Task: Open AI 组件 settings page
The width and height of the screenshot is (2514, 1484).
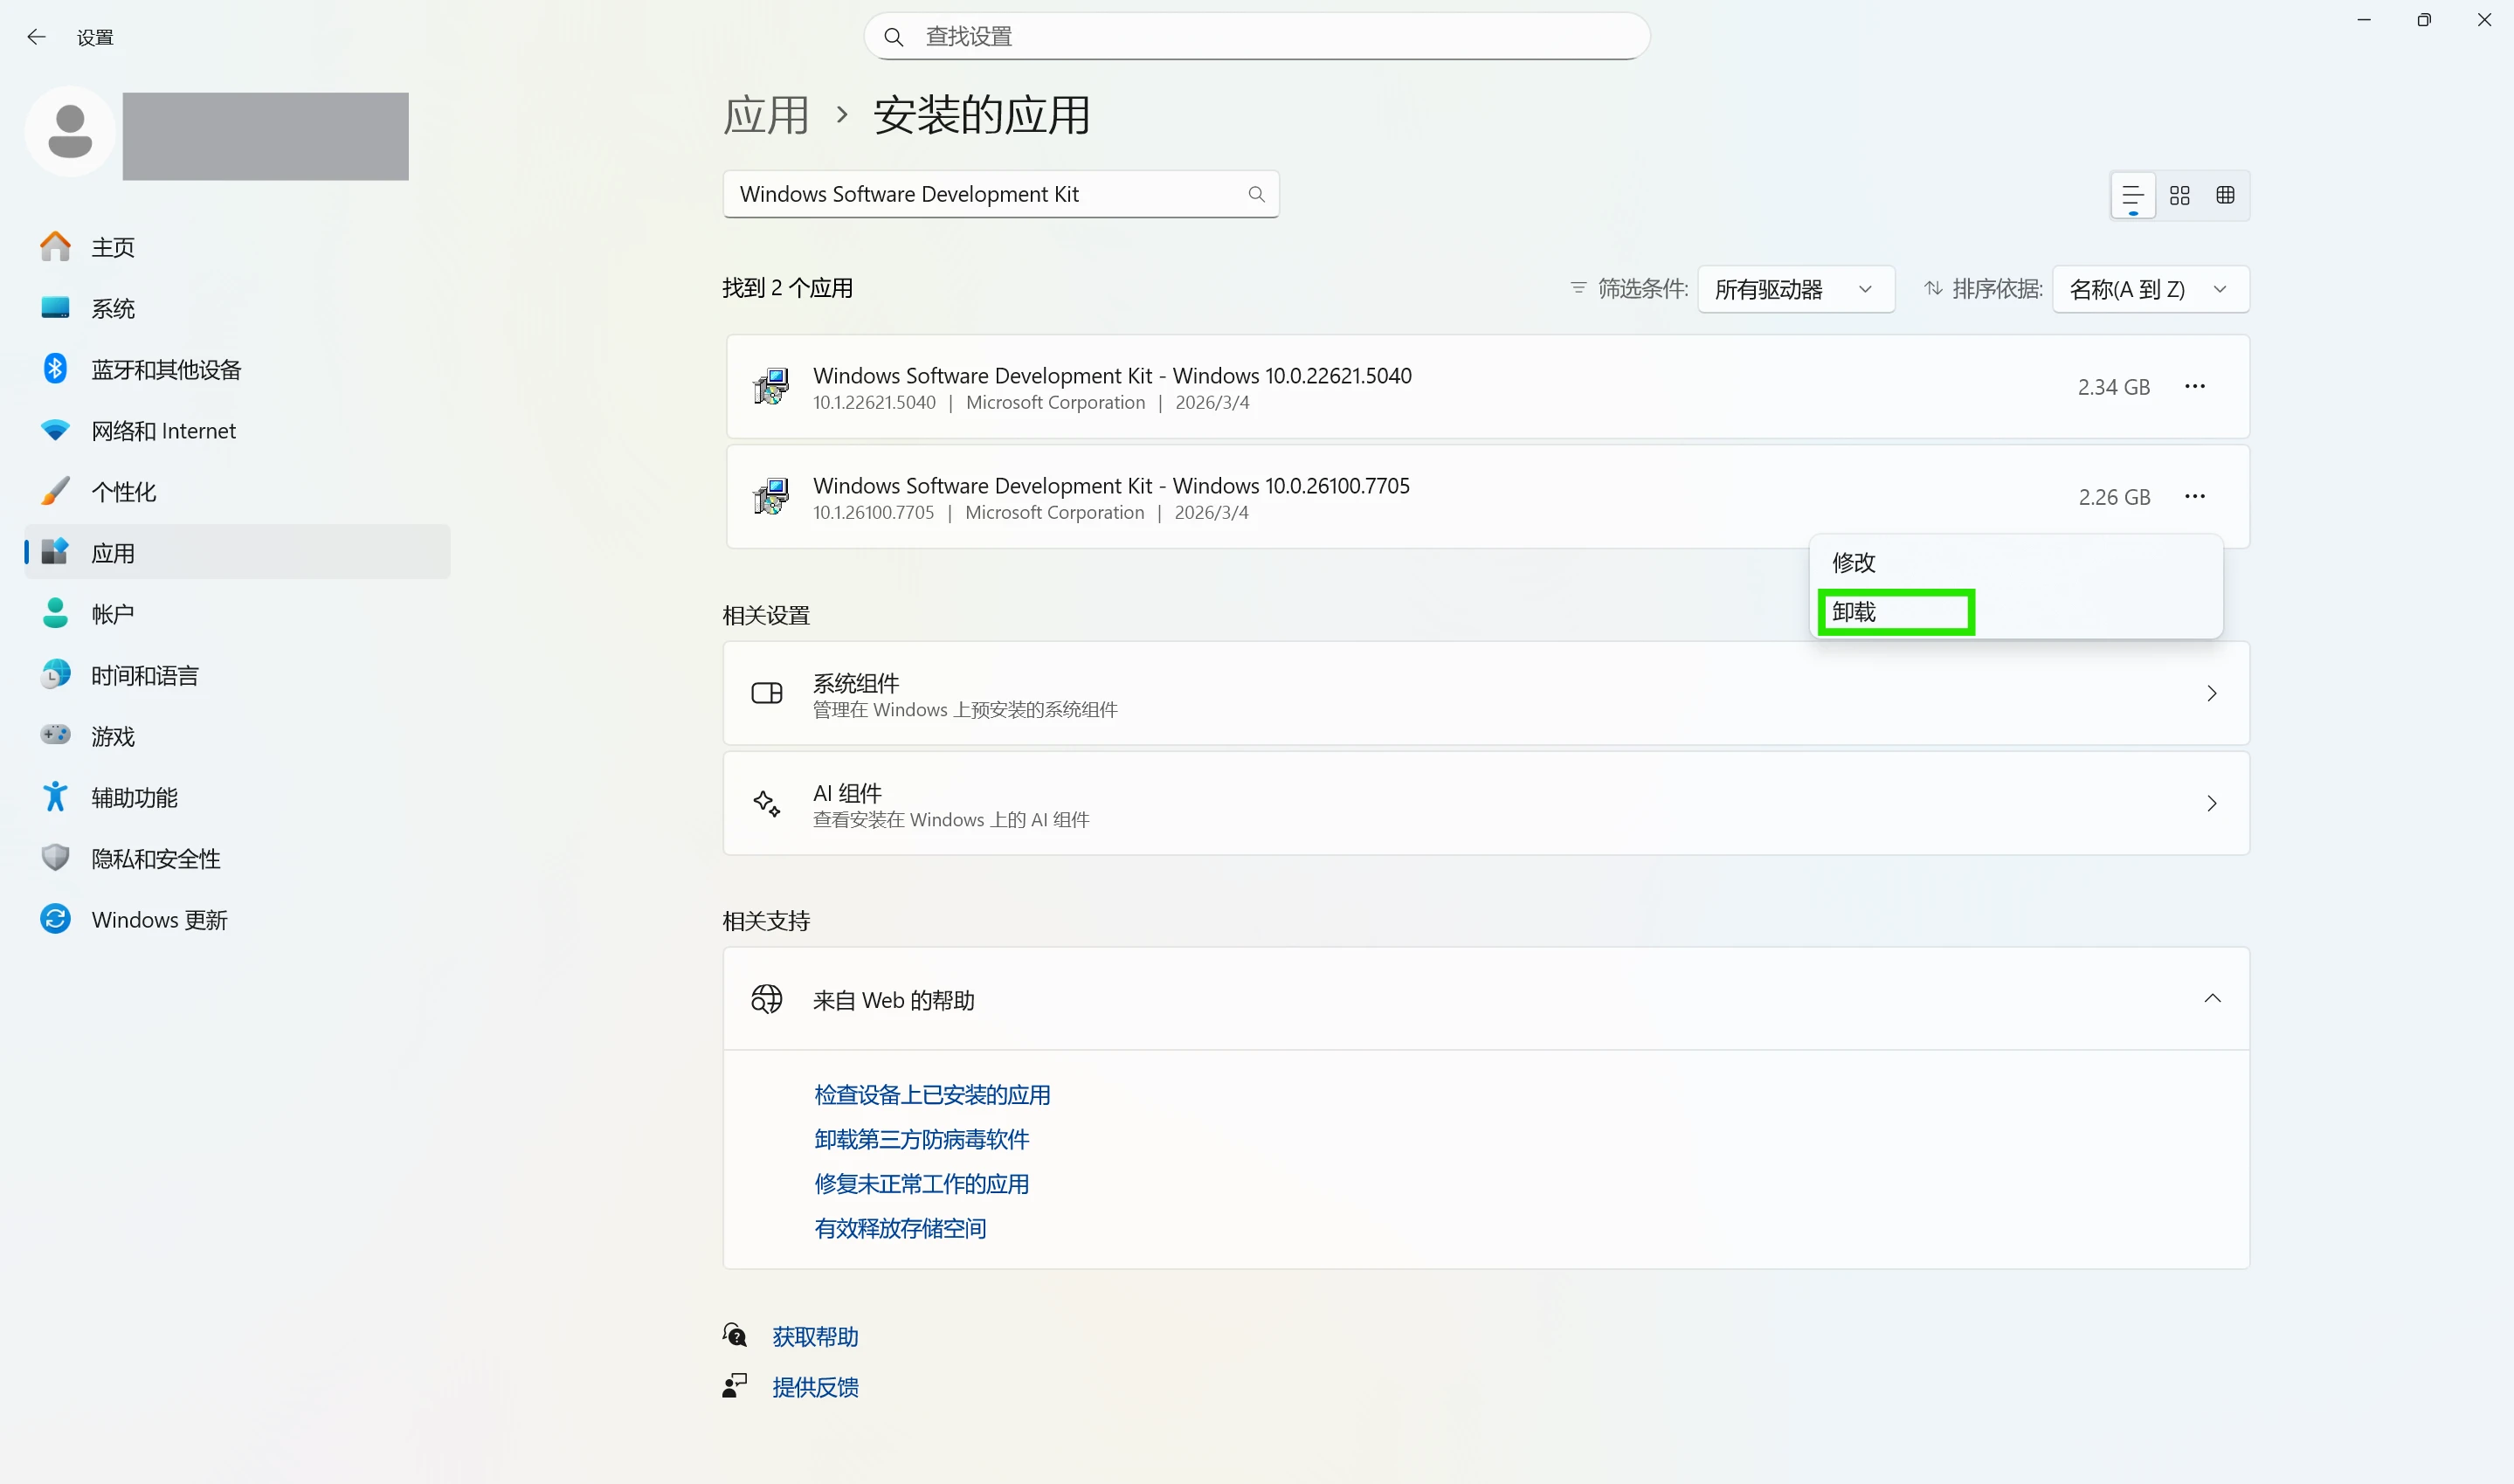Action: (1486, 804)
